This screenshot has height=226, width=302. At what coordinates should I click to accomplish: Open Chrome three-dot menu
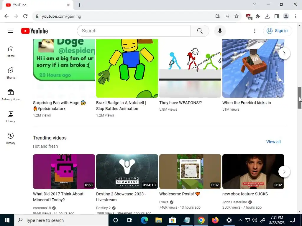[296, 16]
